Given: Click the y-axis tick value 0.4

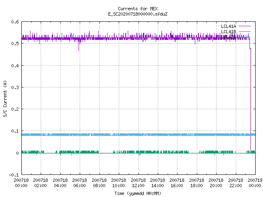Looking at the screenshot, I should pyautogui.click(x=15, y=66).
